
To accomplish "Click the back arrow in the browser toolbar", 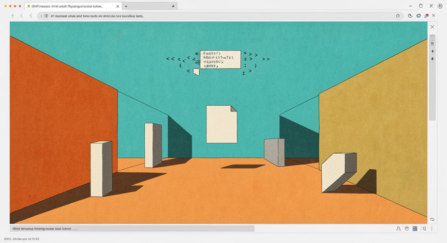I will 13,16.
